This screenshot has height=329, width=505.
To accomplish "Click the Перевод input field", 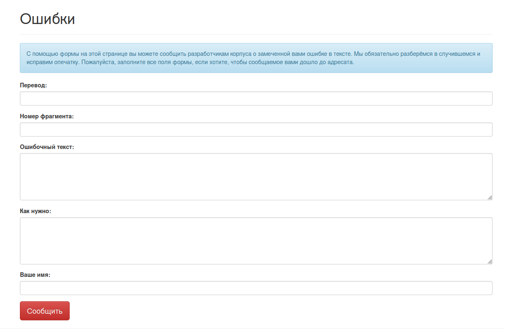I will coord(256,98).
